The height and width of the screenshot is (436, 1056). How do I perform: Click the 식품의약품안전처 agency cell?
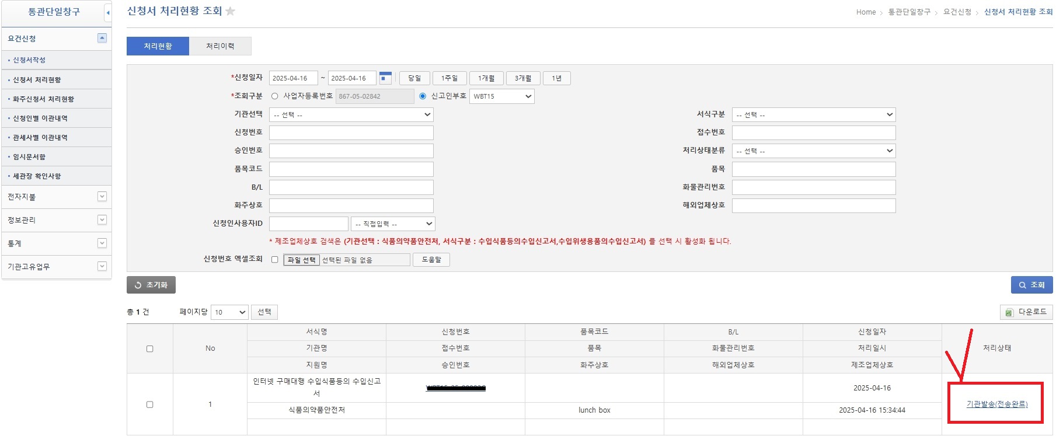[x=316, y=410]
